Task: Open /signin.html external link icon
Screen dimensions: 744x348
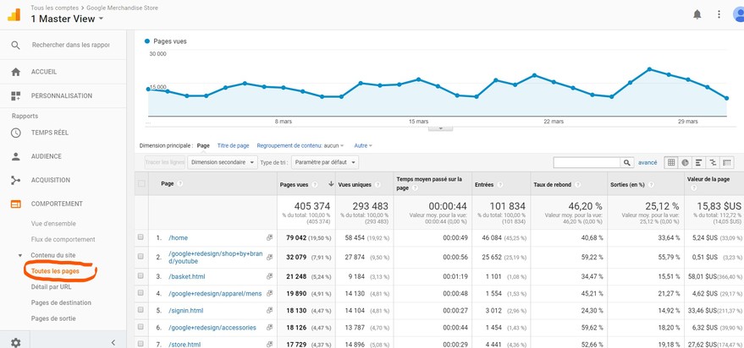Action: [x=269, y=311]
